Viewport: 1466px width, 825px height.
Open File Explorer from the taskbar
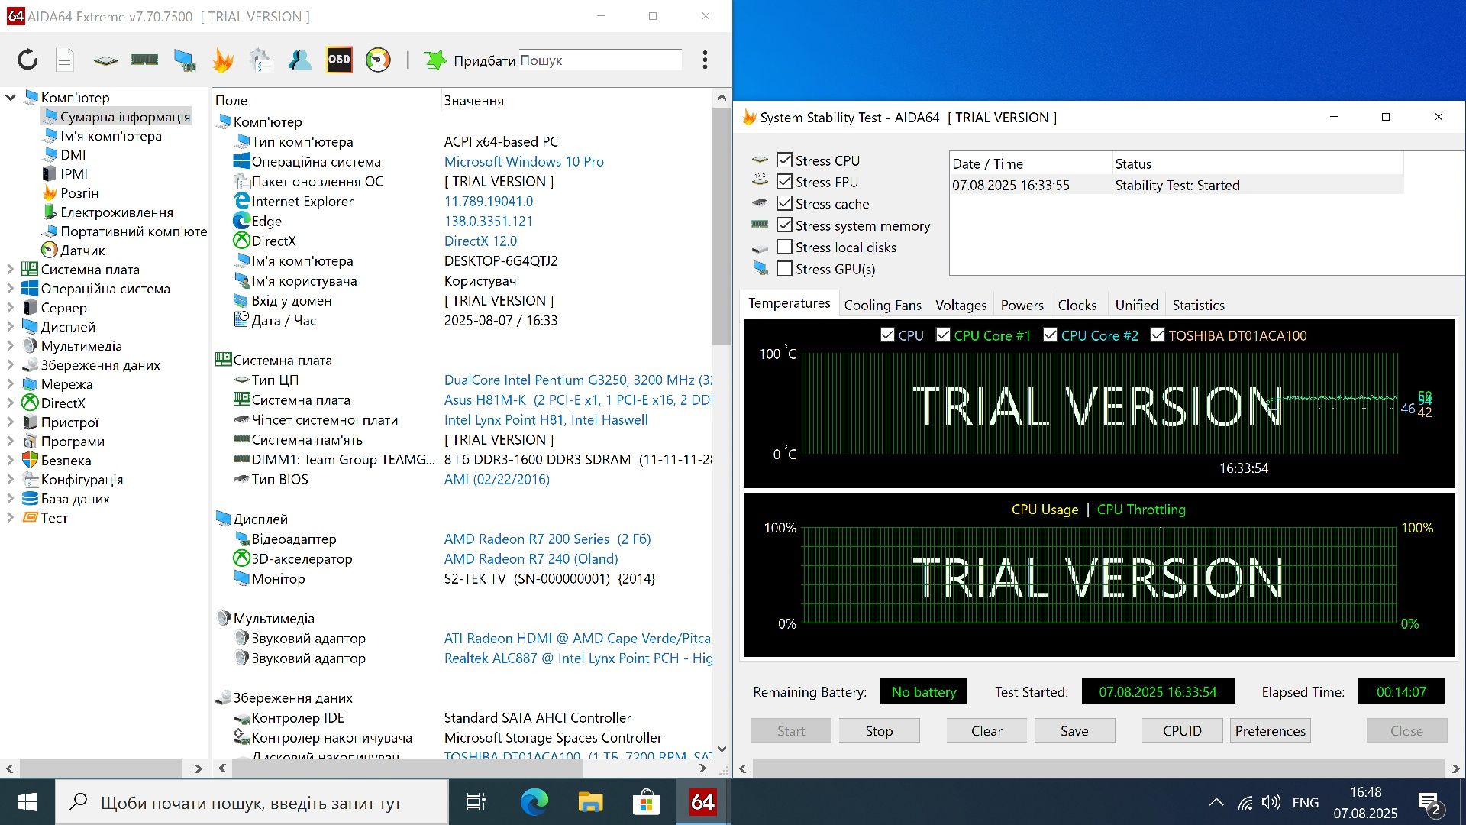coord(590,802)
